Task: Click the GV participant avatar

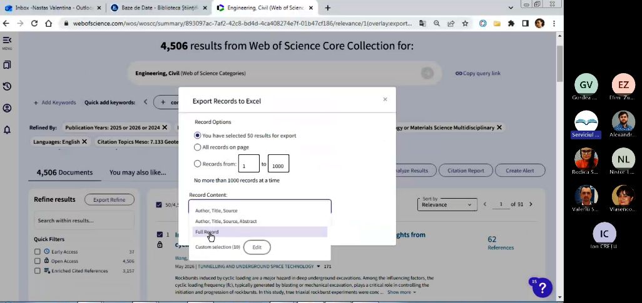Action: coord(586,85)
